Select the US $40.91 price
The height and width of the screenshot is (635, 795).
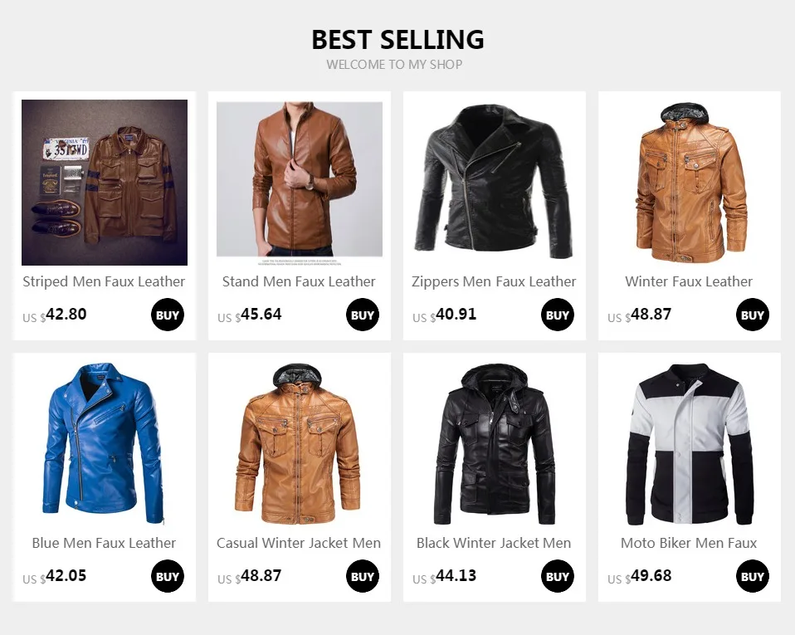445,315
